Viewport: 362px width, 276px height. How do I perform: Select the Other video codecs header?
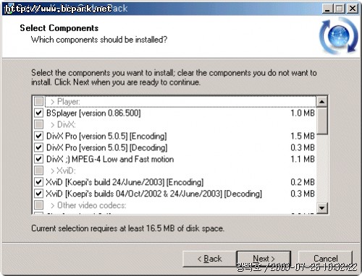(x=174, y=205)
